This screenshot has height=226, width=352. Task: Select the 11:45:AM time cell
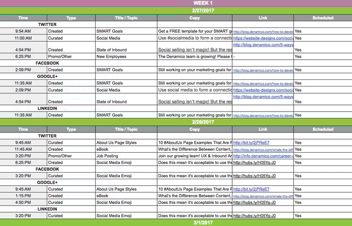23,149
